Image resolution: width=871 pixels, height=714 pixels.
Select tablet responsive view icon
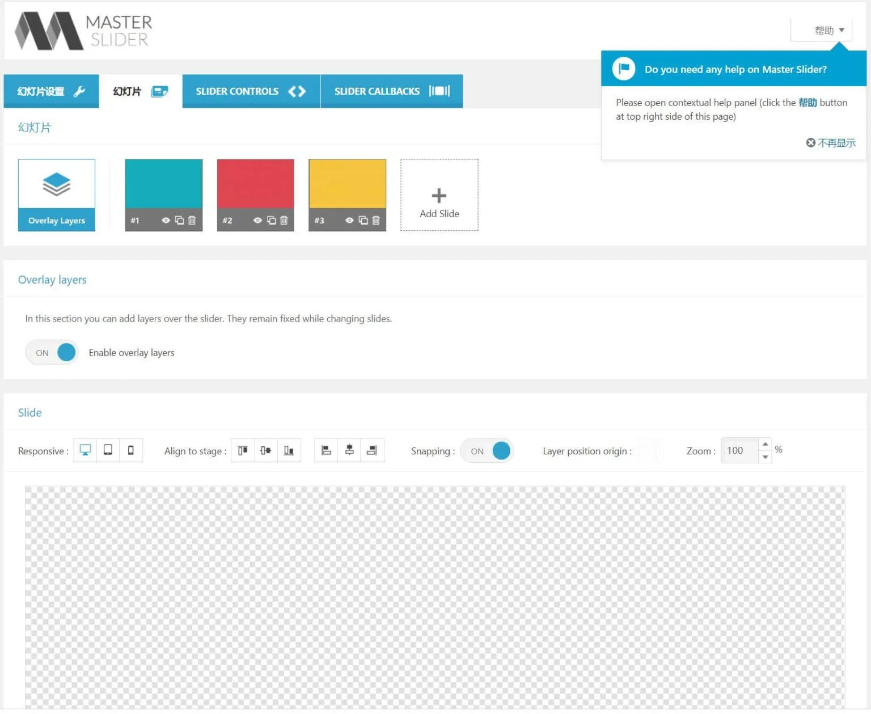click(108, 451)
